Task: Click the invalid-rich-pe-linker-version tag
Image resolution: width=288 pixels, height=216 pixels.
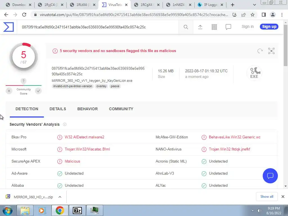Action: [73, 86]
